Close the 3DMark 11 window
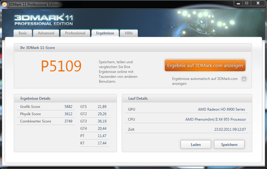Image resolution: width=267 pixels, height=169 pixels. click(x=258, y=3)
